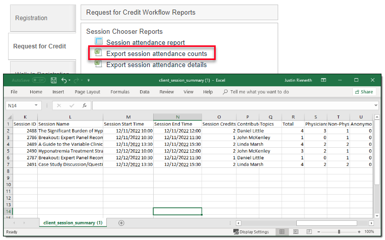Click the Select All corner triangle
The height and width of the screenshot is (240, 385).
(x=10, y=117)
